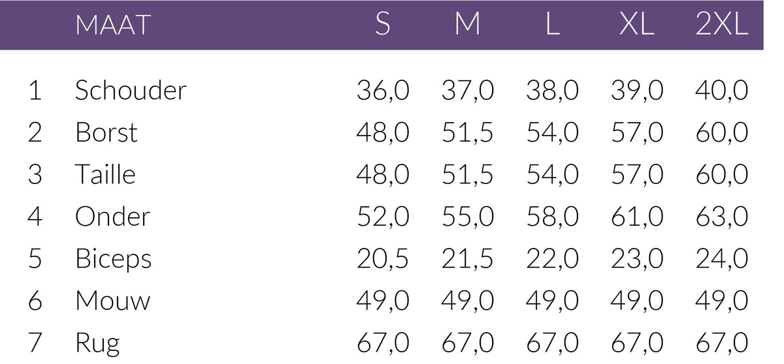Select the Onder row label
The image size is (784, 364).
pos(112,217)
